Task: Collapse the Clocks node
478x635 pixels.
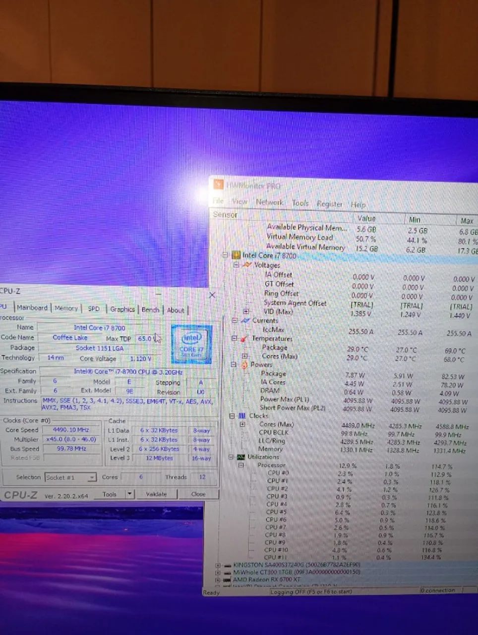Action: [x=232, y=416]
